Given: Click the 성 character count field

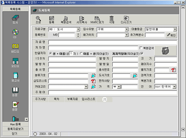Looking at the screenshot, I should 71,54.
